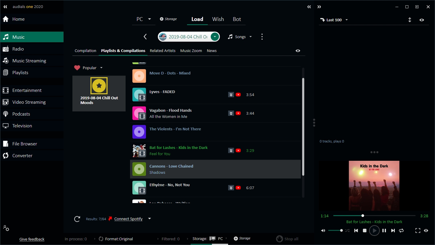This screenshot has height=245, width=435.
Task: Download Ethyène - No, Not You
Action: [x=231, y=188]
